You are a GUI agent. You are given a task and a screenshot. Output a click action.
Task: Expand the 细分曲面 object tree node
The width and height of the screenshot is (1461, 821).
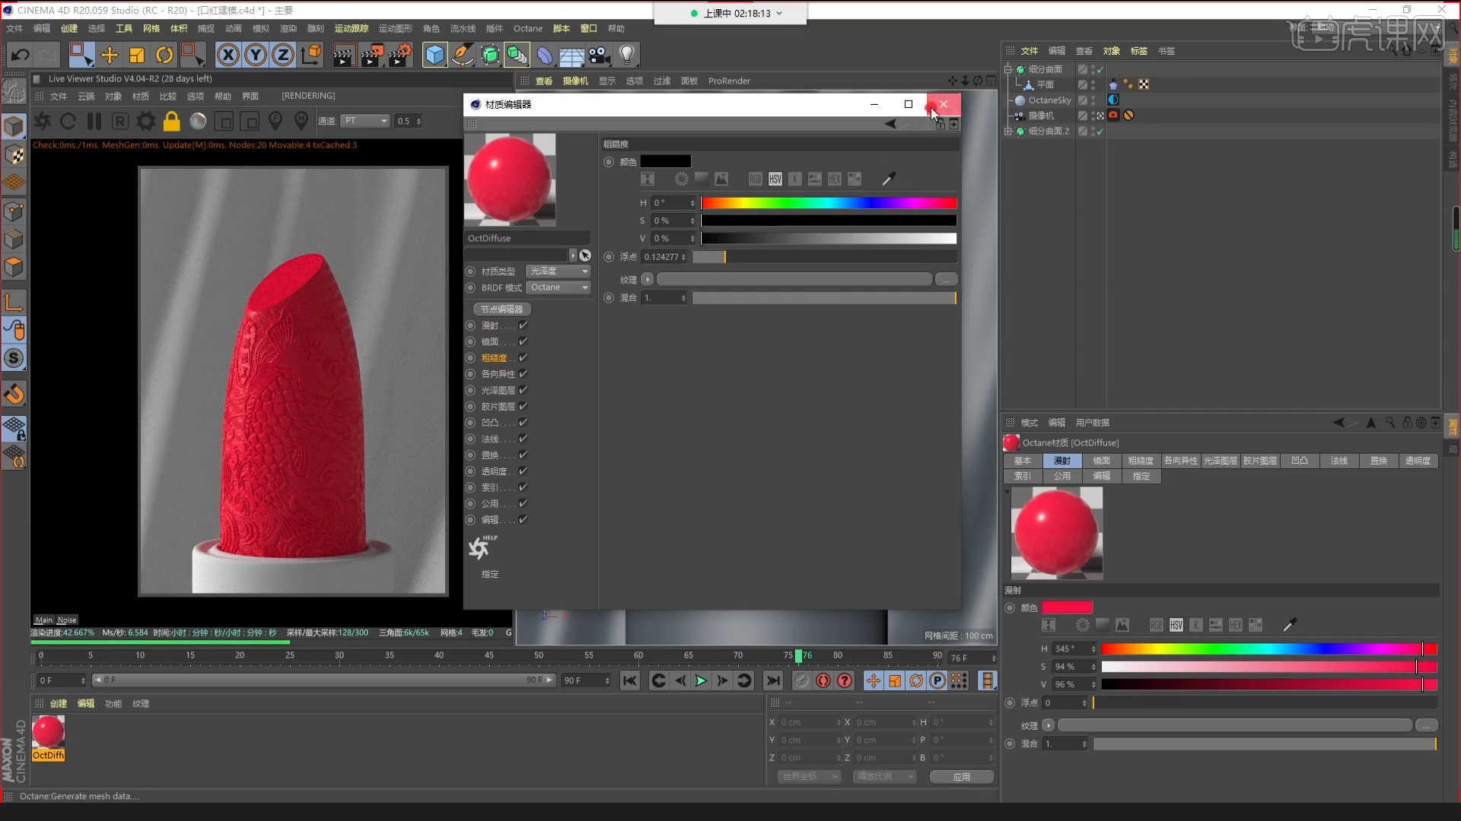point(1008,69)
